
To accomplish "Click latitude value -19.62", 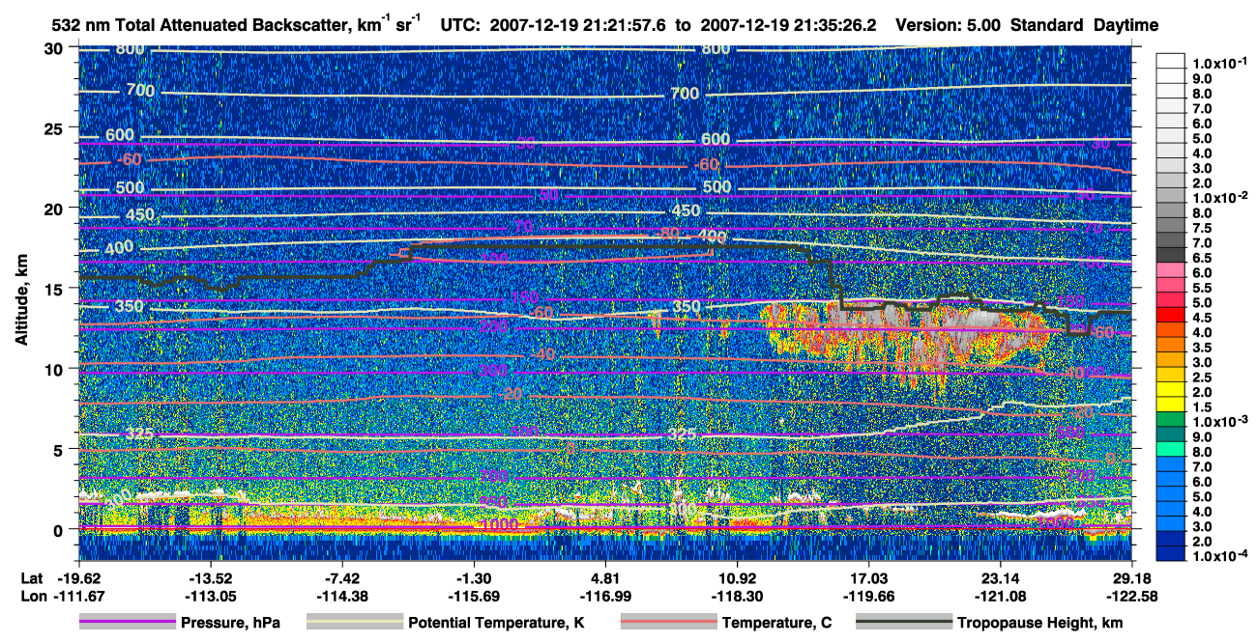I will coord(79,579).
